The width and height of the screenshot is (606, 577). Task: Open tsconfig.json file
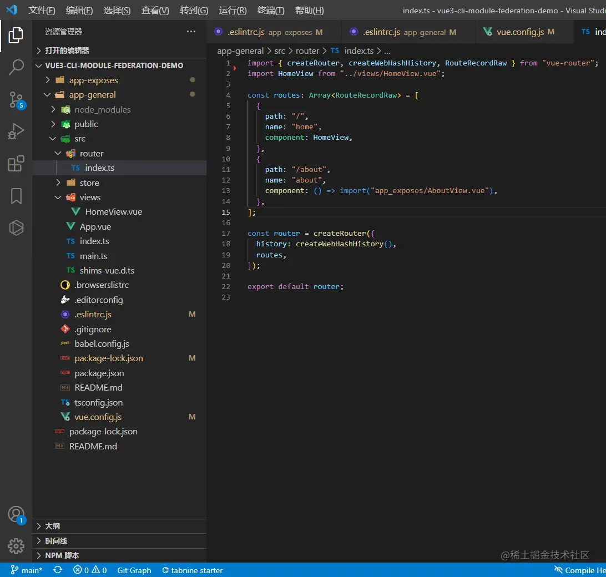click(x=119, y=402)
